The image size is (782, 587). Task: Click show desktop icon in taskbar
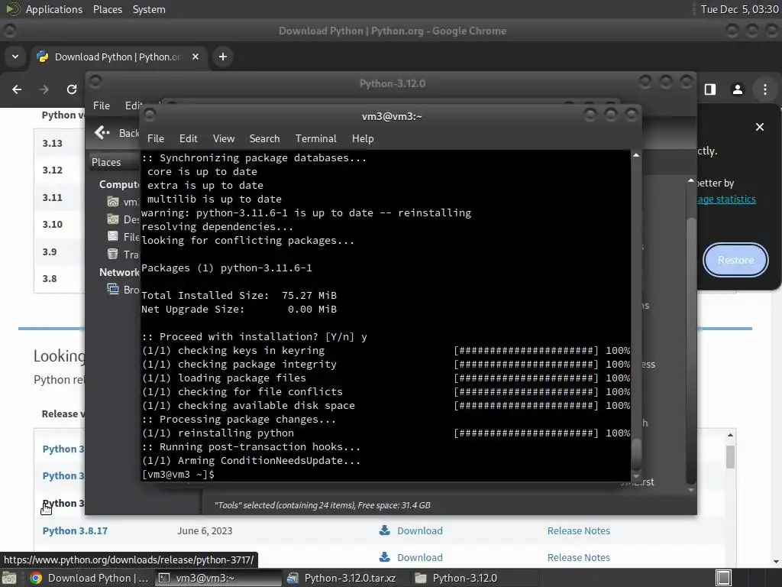9,578
